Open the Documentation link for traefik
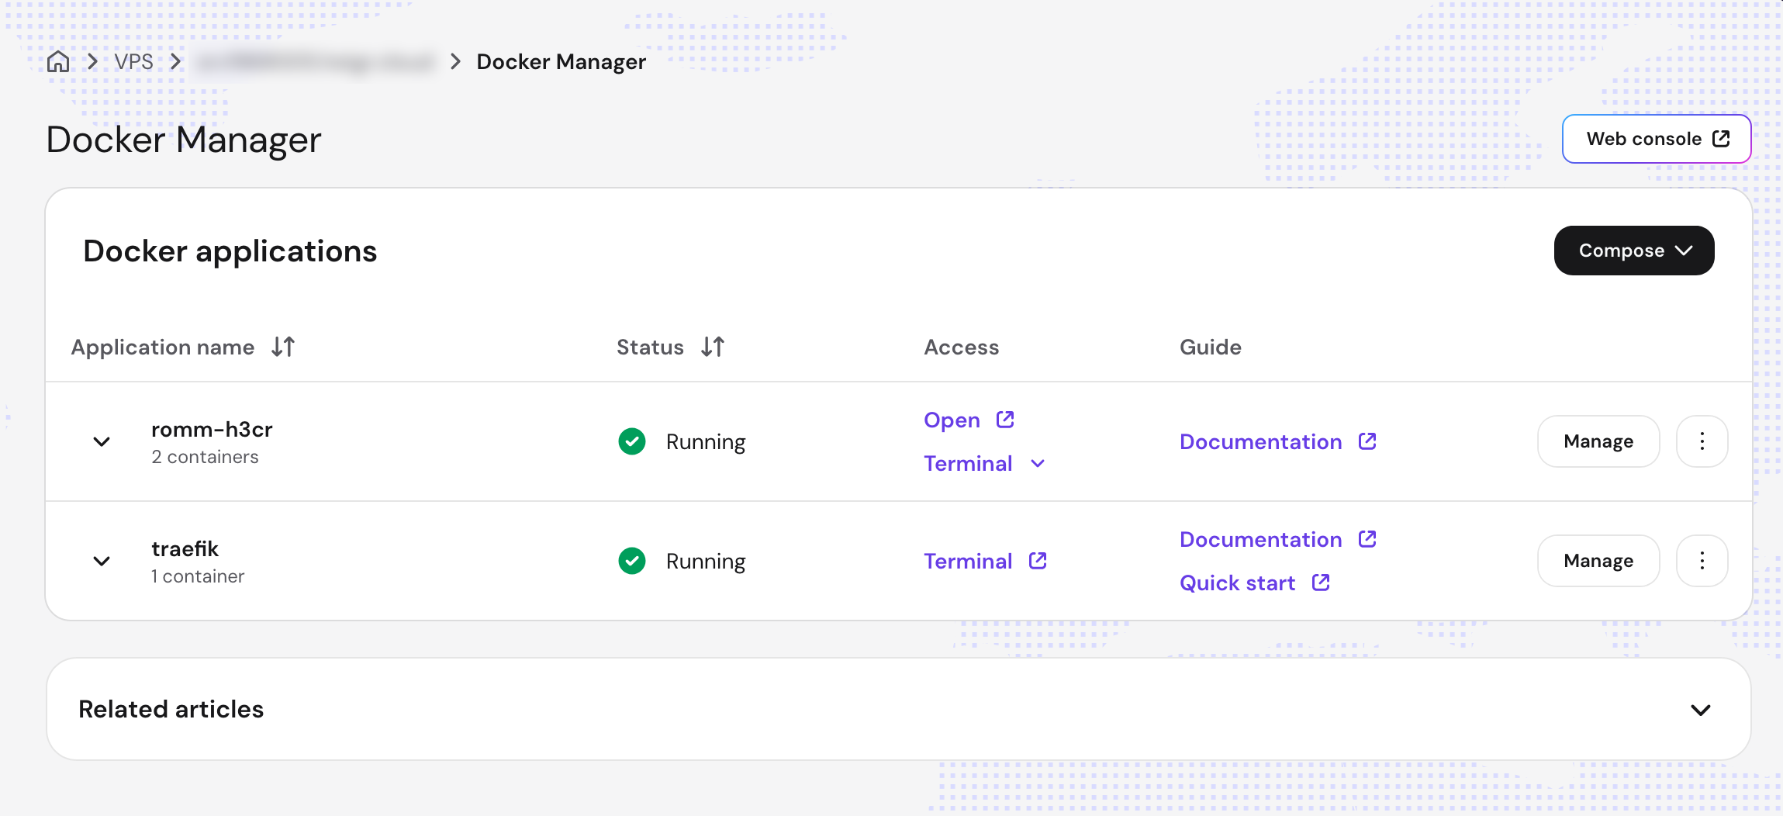This screenshot has height=816, width=1783. click(1278, 539)
